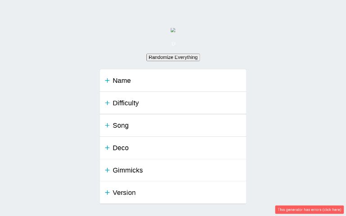Click the plus icon beside Song
Screen dimensions: 346x216
point(107,126)
